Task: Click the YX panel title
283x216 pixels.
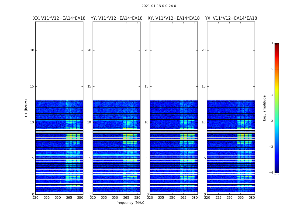Action: (x=231, y=18)
